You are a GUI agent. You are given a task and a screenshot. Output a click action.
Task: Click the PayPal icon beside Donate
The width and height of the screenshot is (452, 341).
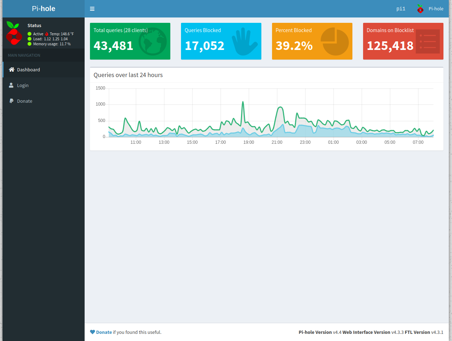(x=11, y=101)
